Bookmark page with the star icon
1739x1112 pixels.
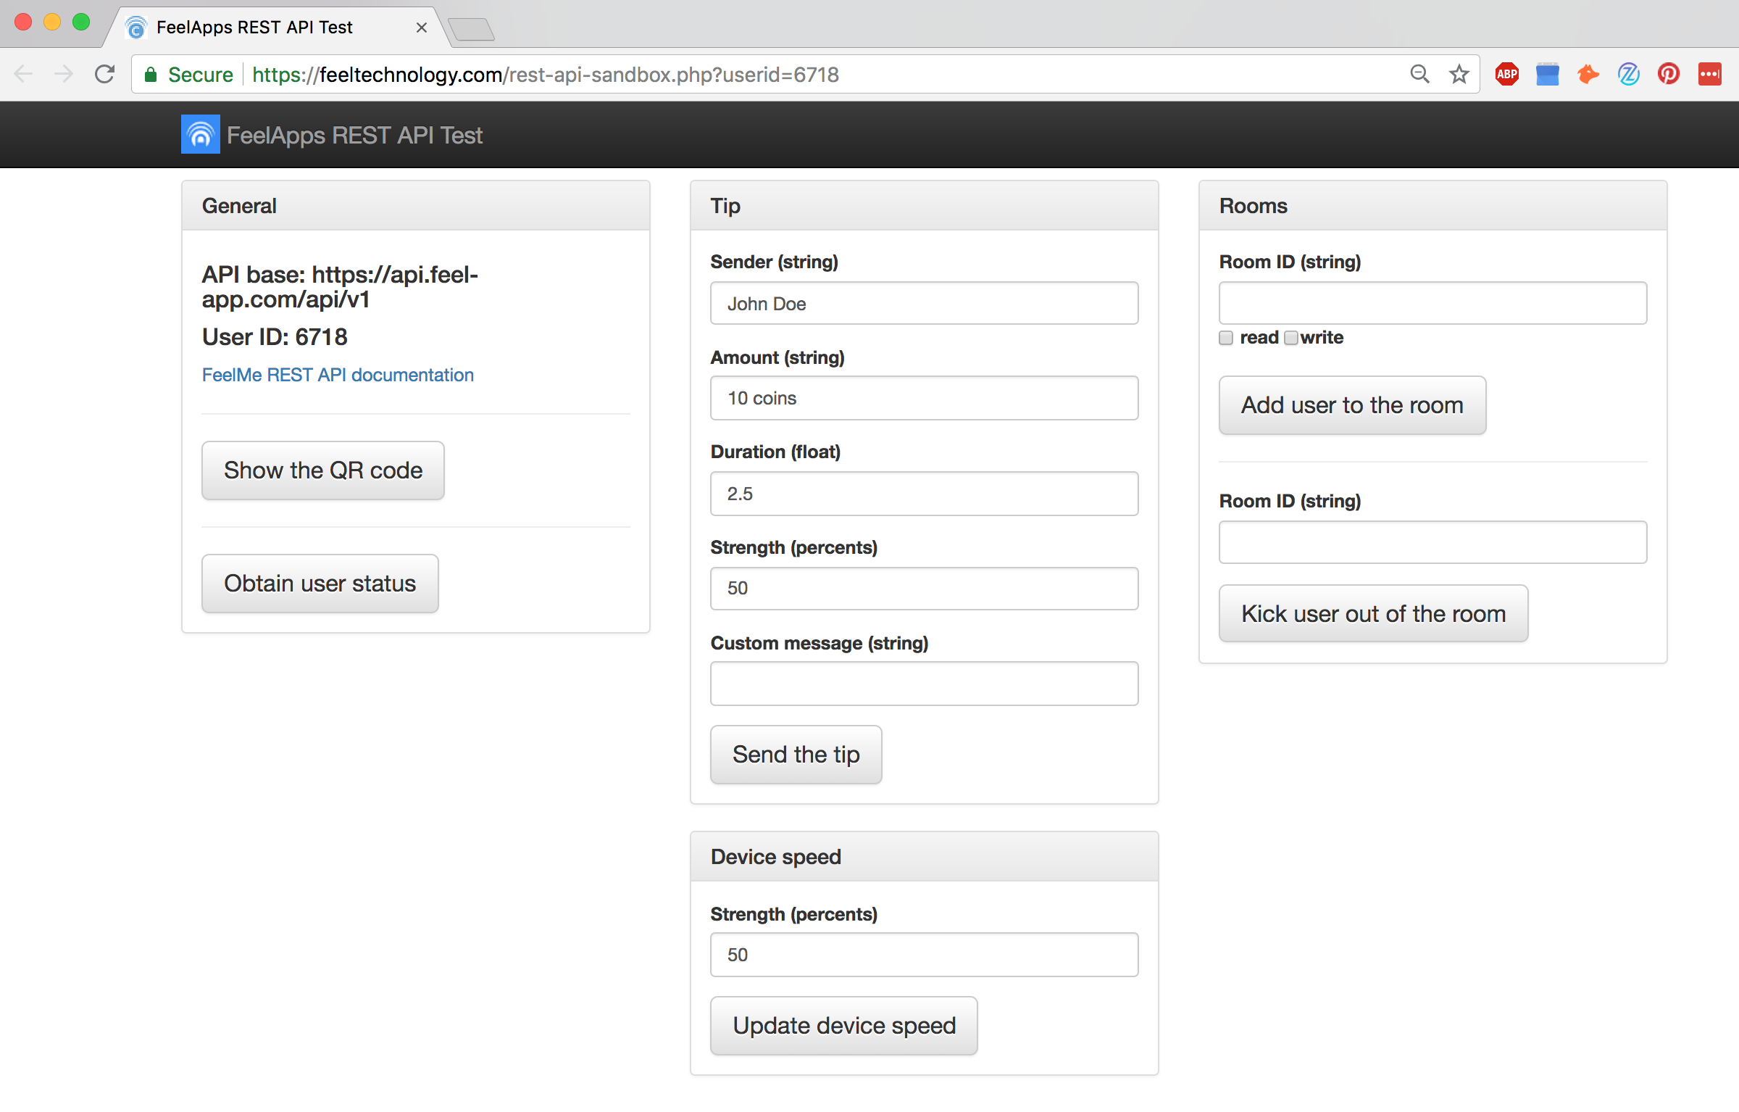(x=1459, y=74)
